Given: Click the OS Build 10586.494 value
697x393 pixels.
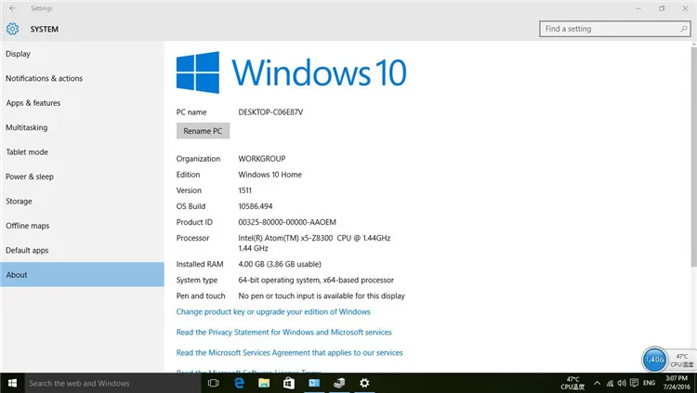Looking at the screenshot, I should (x=256, y=206).
